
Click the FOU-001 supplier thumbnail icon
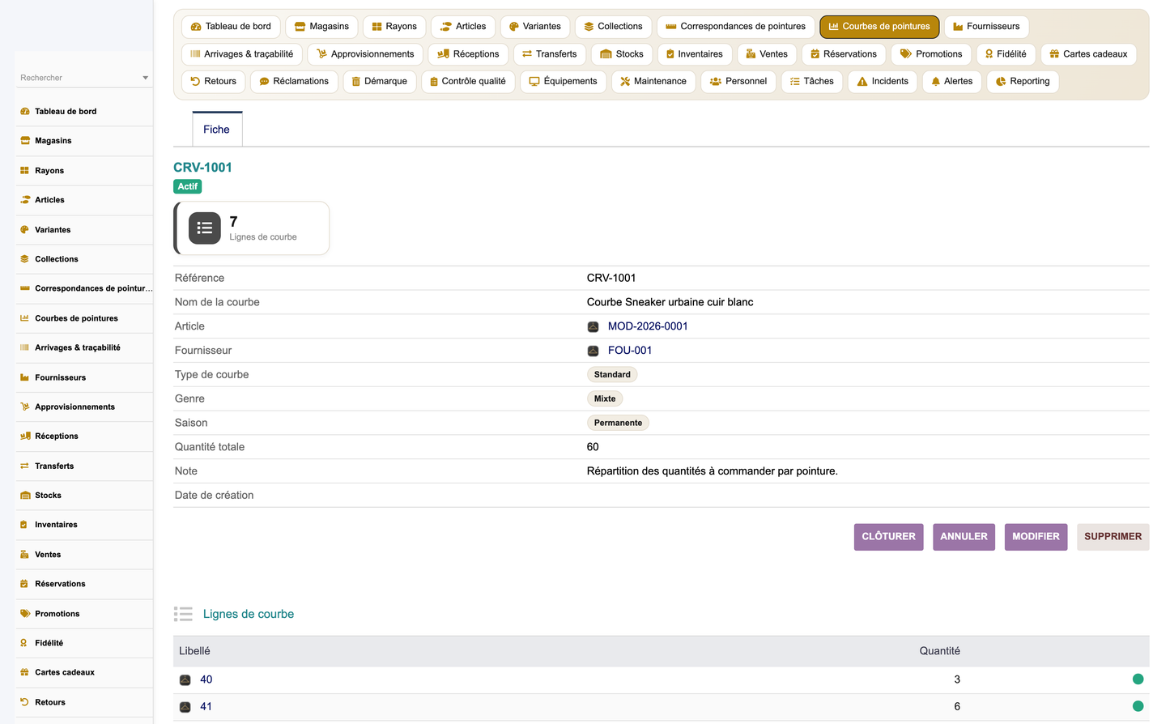(593, 351)
